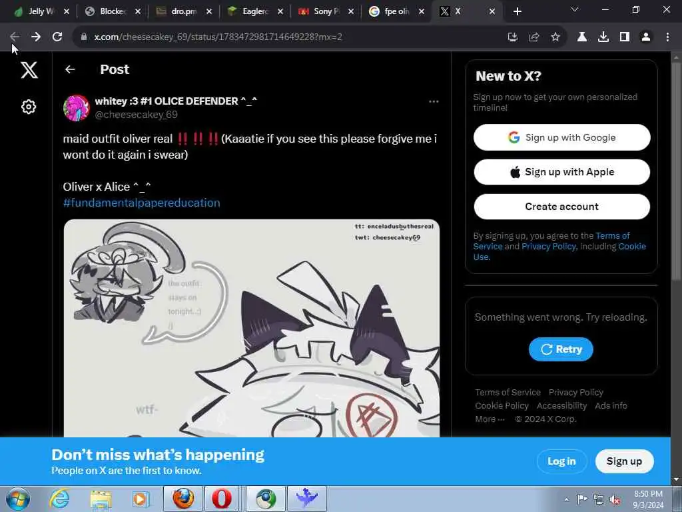Open the Cookie Use link
The image size is (682, 512).
632,247
